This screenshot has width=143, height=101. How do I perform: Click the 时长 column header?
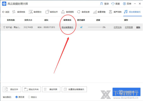pos(46,20)
